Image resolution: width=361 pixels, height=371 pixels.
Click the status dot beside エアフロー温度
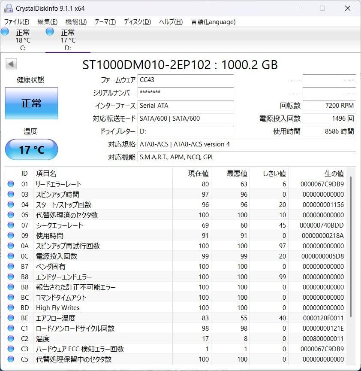click(11, 318)
